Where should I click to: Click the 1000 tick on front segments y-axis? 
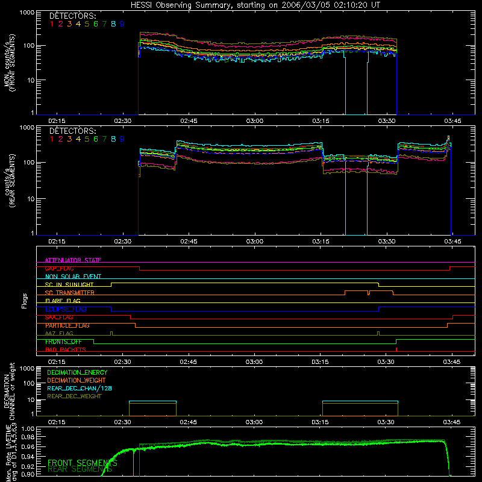click(x=27, y=13)
